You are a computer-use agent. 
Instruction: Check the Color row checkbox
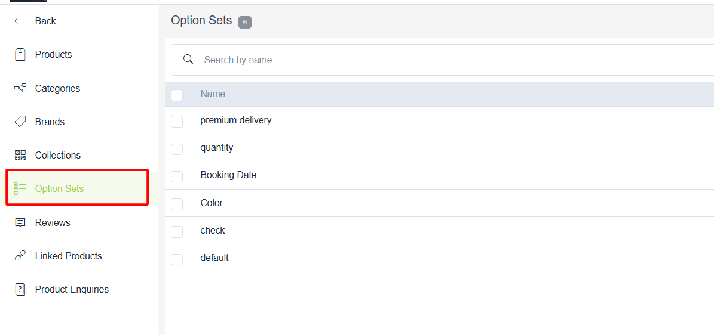(177, 204)
